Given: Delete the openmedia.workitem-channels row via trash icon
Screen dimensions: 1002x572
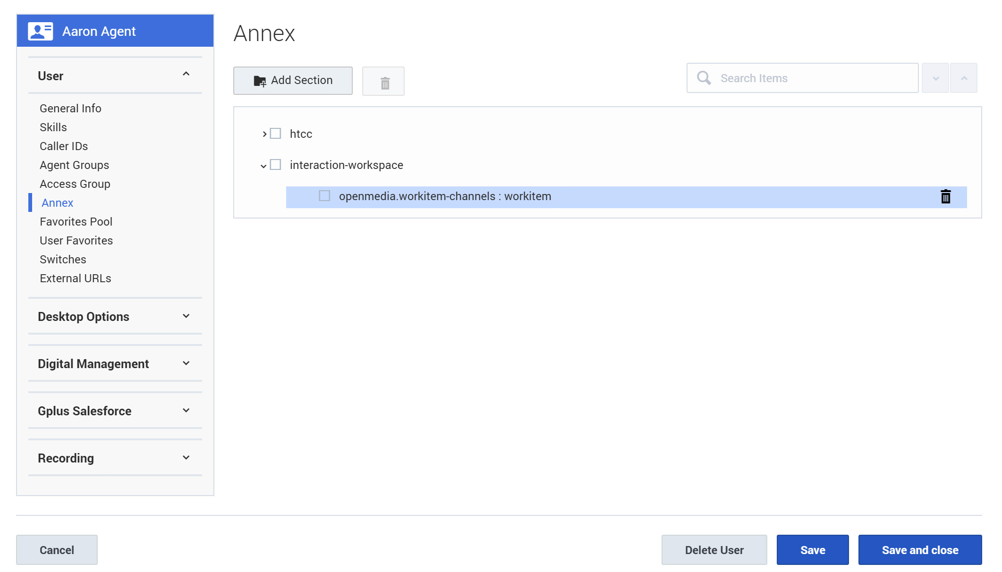Looking at the screenshot, I should pyautogui.click(x=945, y=196).
